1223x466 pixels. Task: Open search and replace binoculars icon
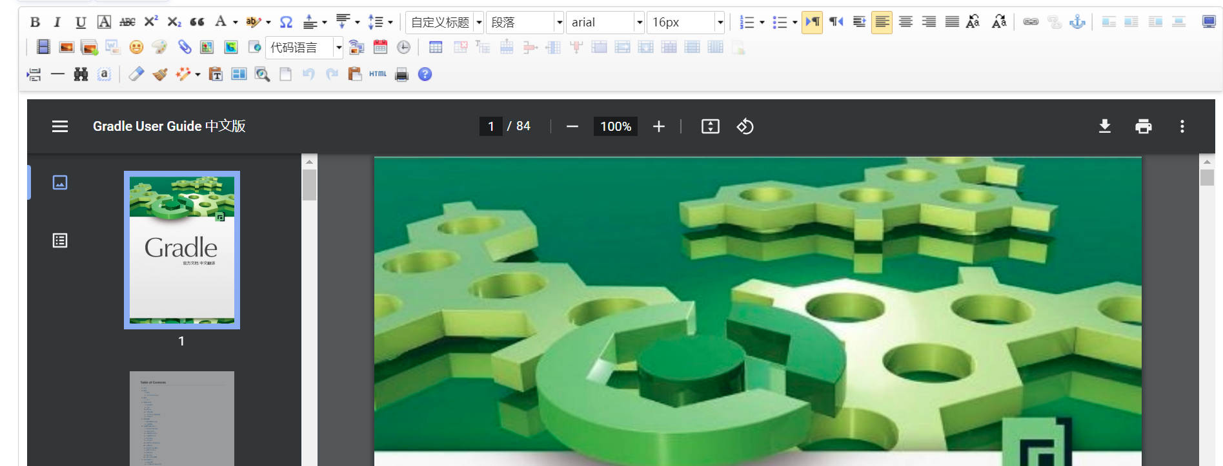(x=81, y=74)
